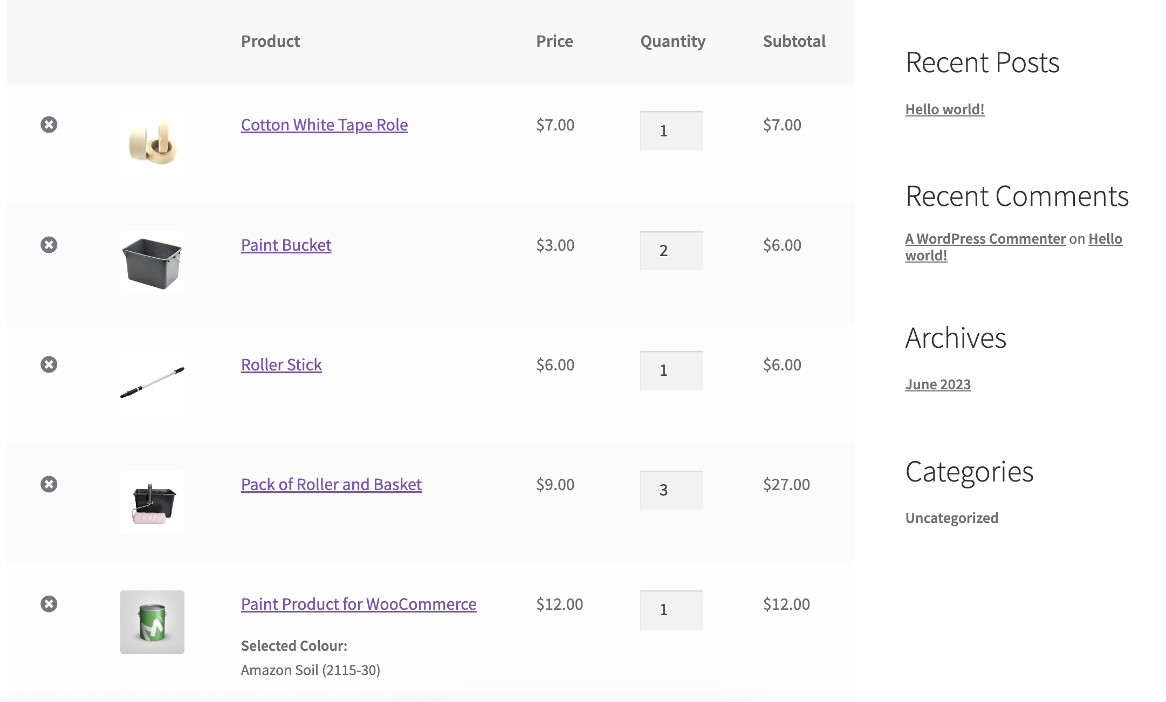Open Cotton White Tape Role product link

324,125
